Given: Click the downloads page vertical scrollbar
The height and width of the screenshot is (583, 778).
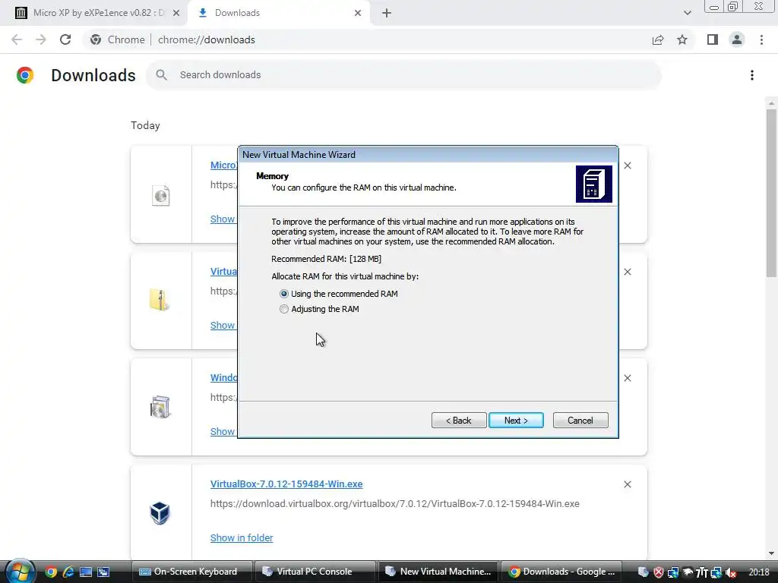Looking at the screenshot, I should point(770,194).
